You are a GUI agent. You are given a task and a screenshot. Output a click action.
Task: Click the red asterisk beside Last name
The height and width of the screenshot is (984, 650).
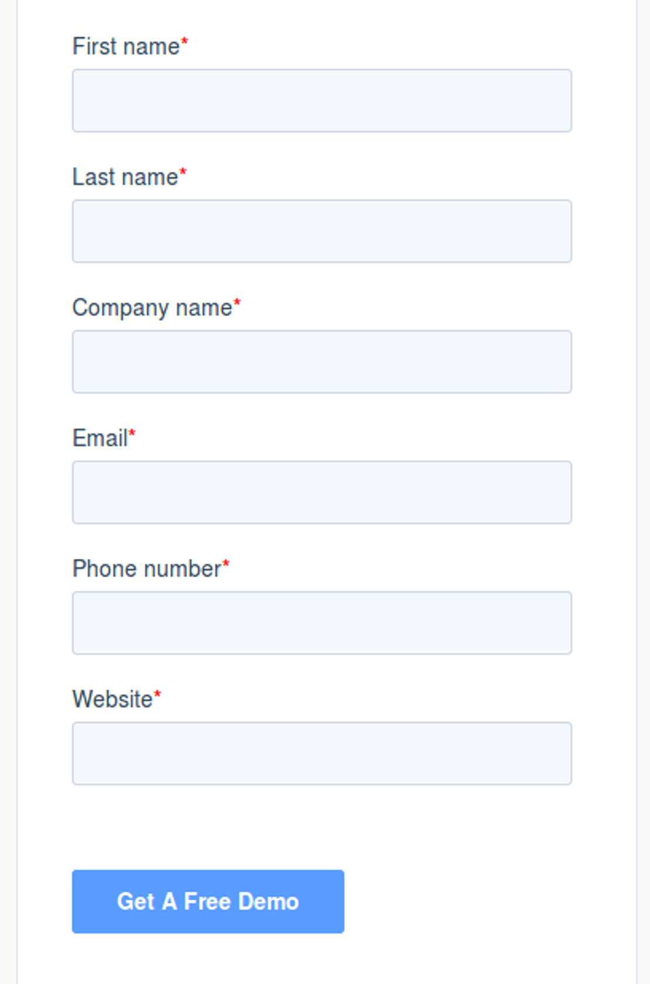pos(182,172)
